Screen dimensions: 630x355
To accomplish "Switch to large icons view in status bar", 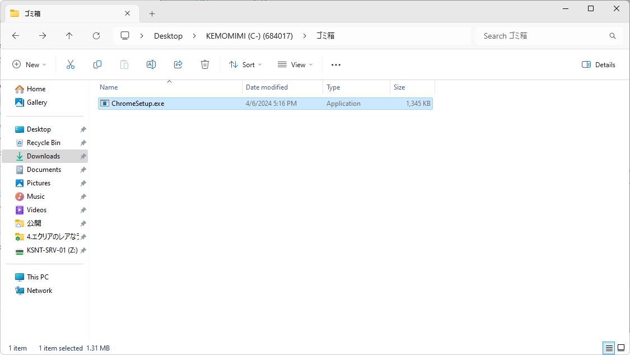I will [620, 348].
